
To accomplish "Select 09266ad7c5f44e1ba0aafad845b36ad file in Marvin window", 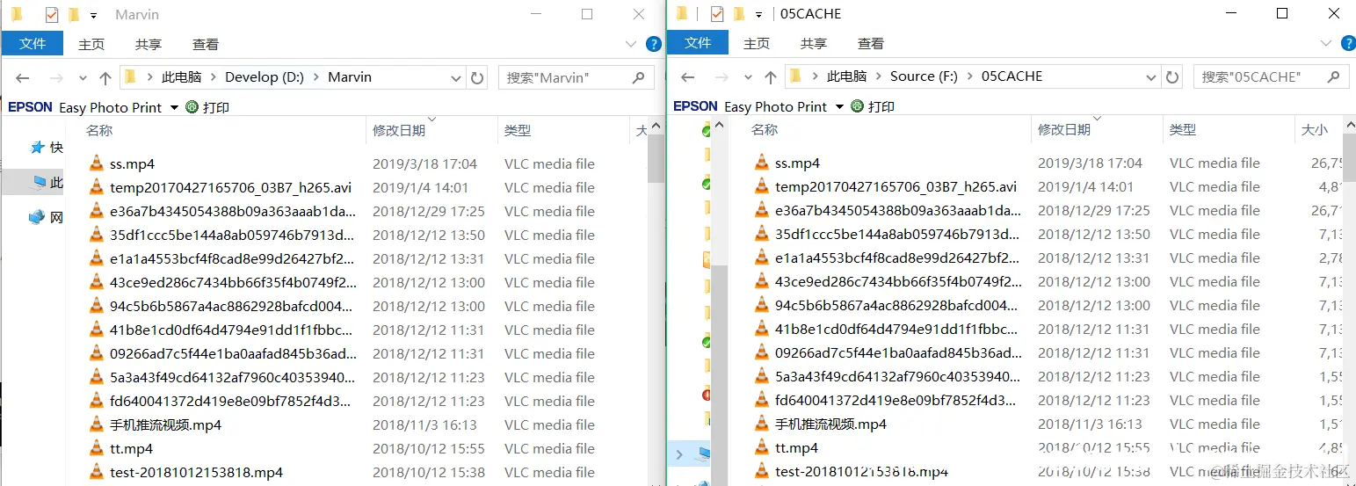I will 233,353.
